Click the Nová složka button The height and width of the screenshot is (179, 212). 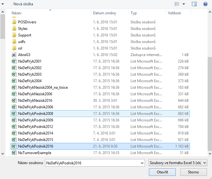23,4
